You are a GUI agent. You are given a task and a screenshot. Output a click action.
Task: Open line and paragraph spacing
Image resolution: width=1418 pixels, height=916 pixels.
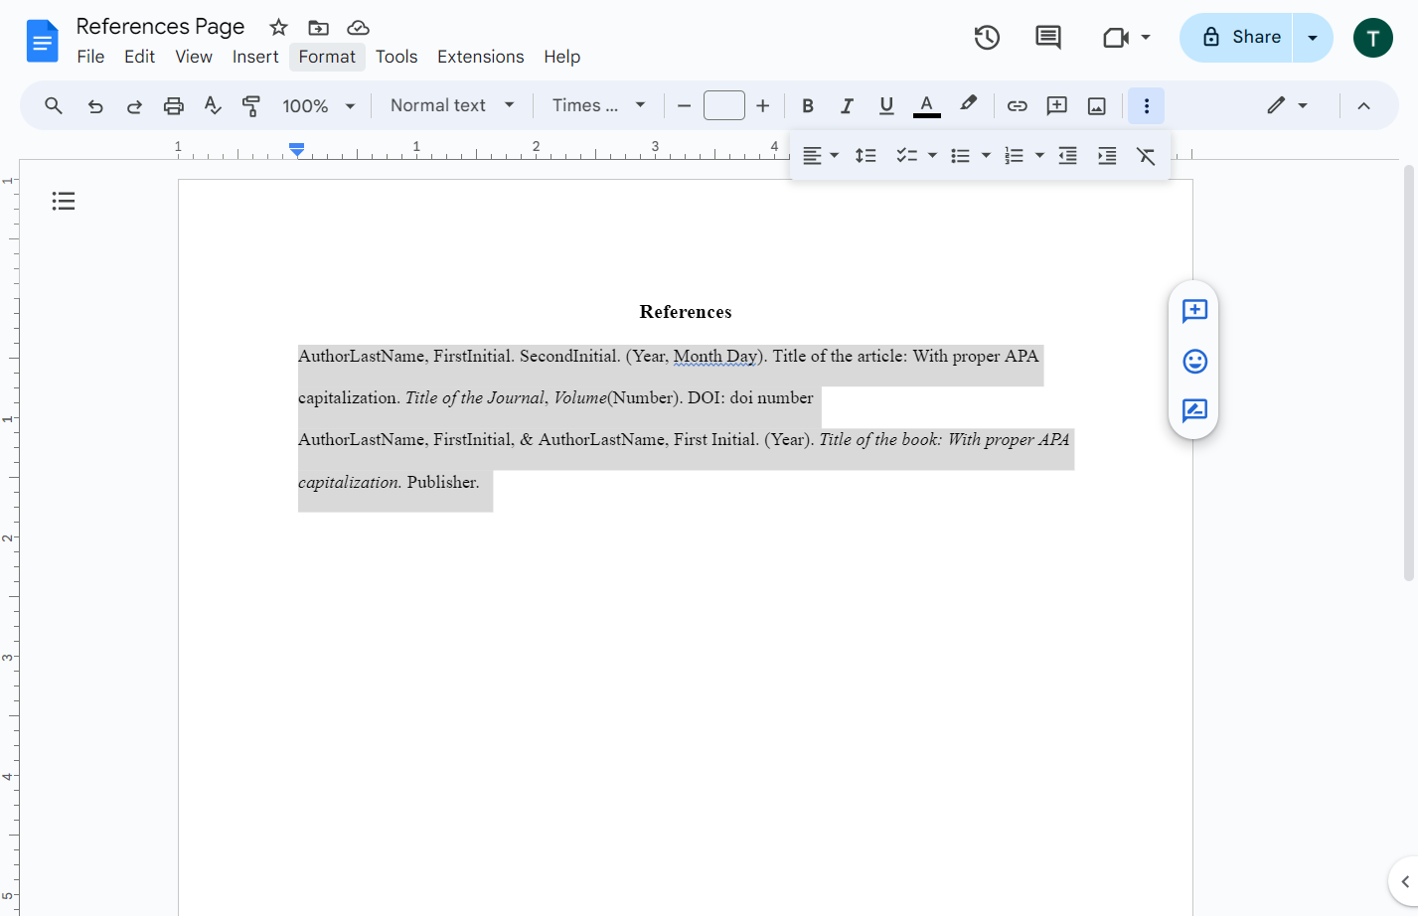click(866, 156)
